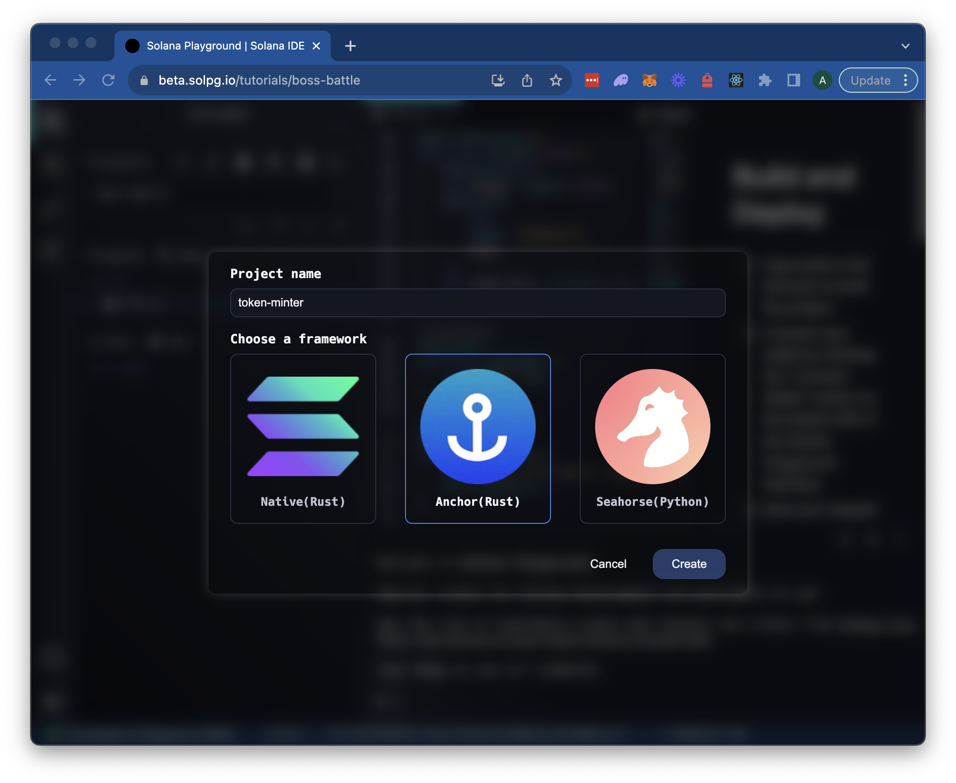Click the lock icon in address bar

point(144,80)
